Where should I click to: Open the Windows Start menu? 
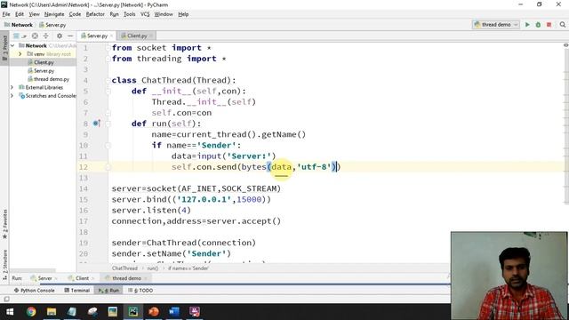click(10, 312)
